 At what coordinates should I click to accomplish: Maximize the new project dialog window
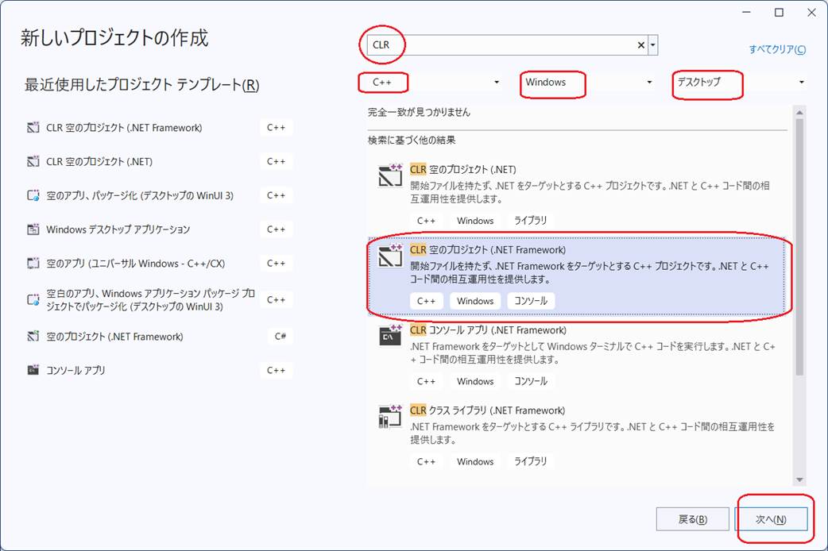(x=779, y=13)
